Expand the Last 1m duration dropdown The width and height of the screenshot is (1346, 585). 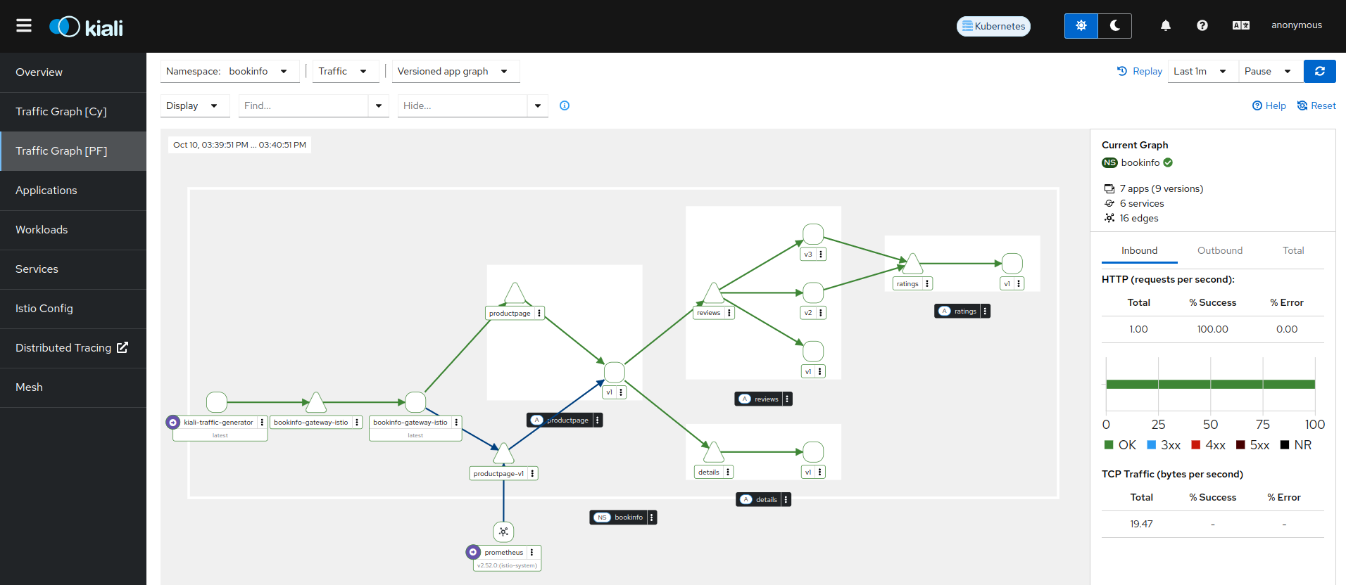[x=1201, y=71]
